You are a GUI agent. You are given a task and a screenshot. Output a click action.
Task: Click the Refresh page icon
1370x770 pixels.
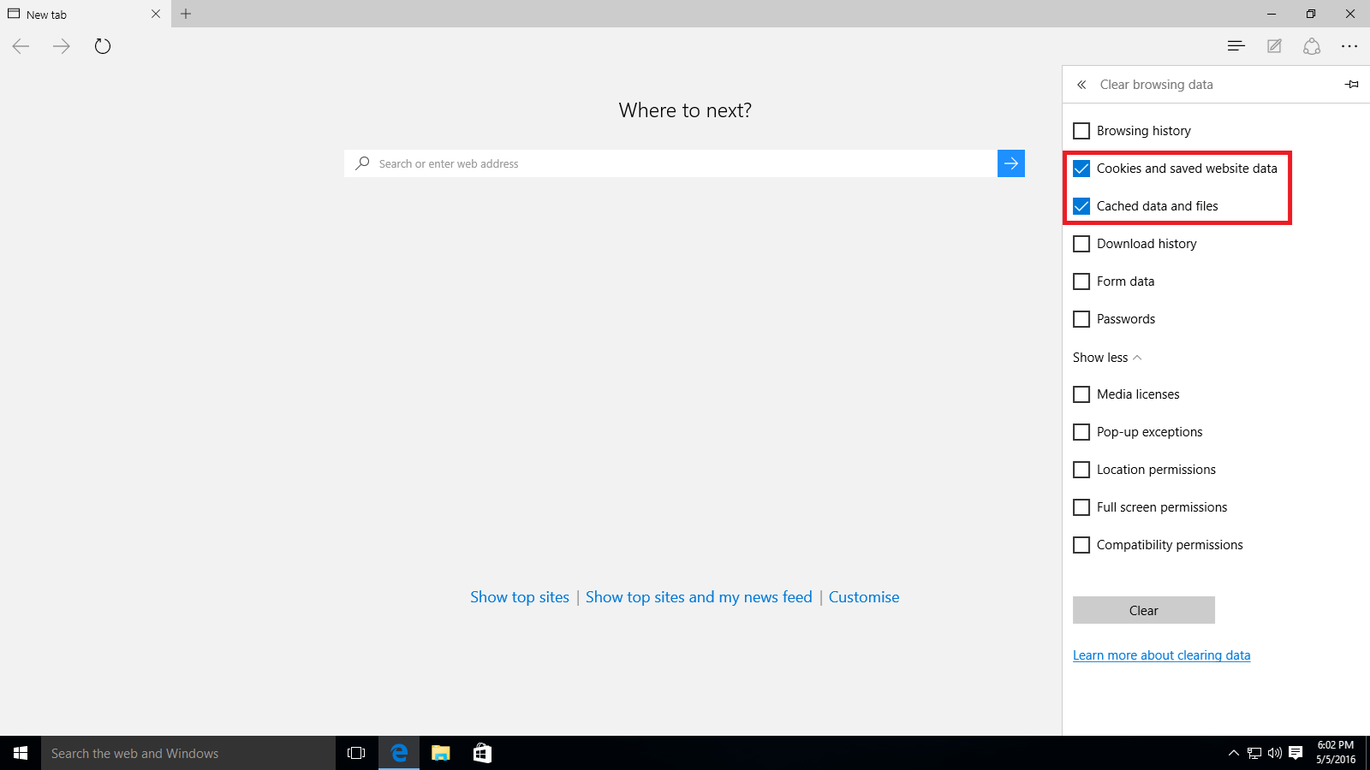[103, 46]
